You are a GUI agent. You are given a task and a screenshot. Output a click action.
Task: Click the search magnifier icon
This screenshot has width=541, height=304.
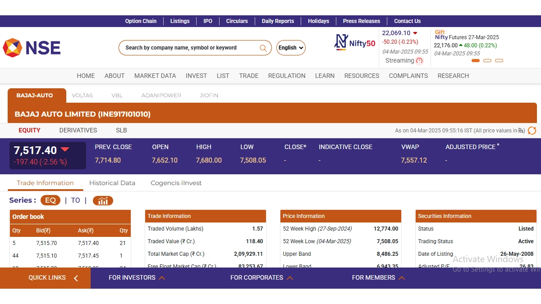pyautogui.click(x=263, y=48)
